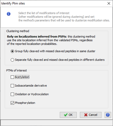
Task: Click the empty status bar at bottom
Action: point(56,123)
